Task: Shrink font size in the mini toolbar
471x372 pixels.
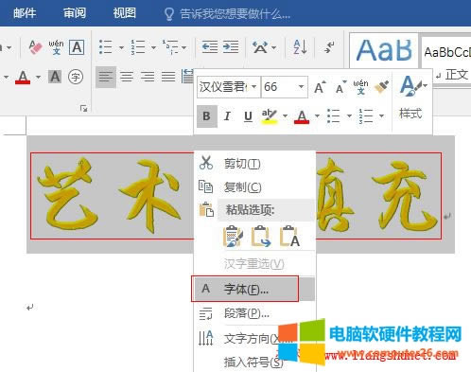Action: pyautogui.click(x=340, y=87)
